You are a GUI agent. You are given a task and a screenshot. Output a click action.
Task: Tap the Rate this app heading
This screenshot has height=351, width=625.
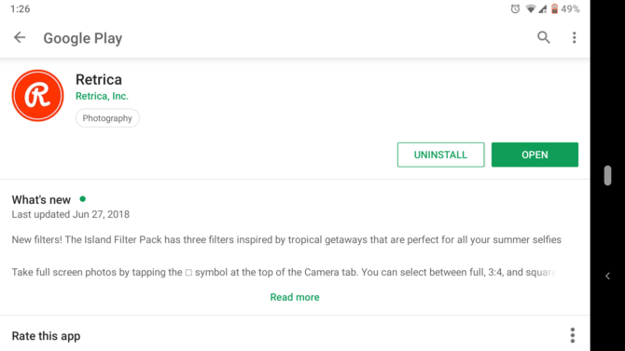(46, 336)
